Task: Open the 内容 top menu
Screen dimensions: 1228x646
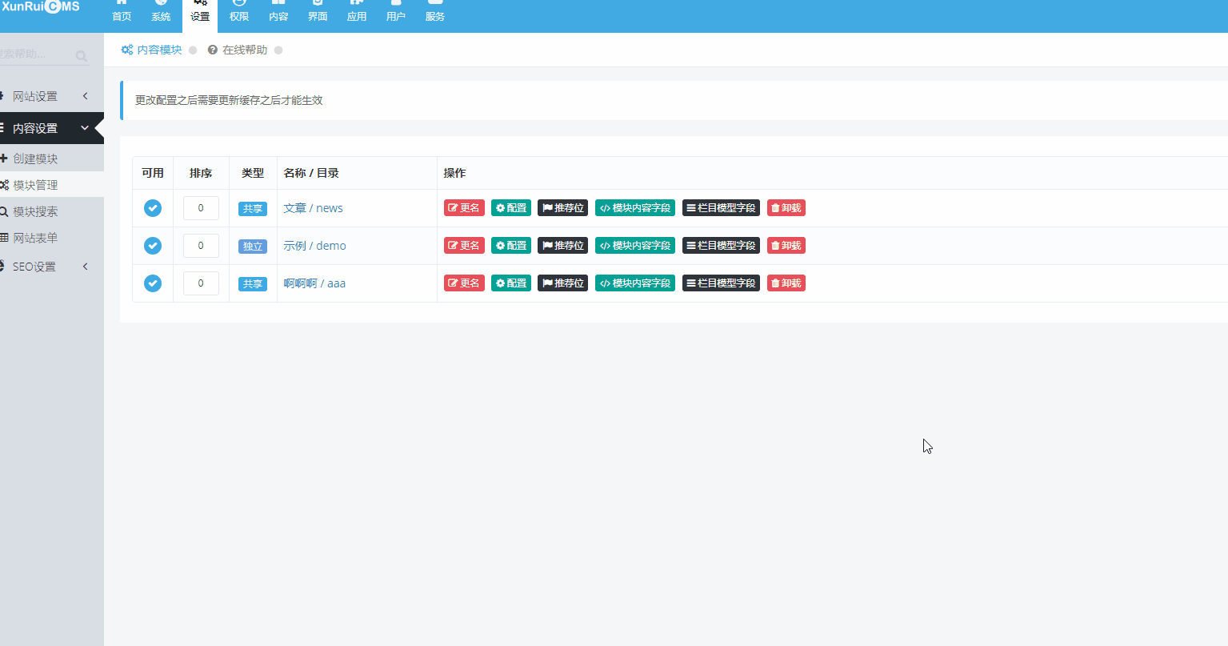Action: pos(278,11)
